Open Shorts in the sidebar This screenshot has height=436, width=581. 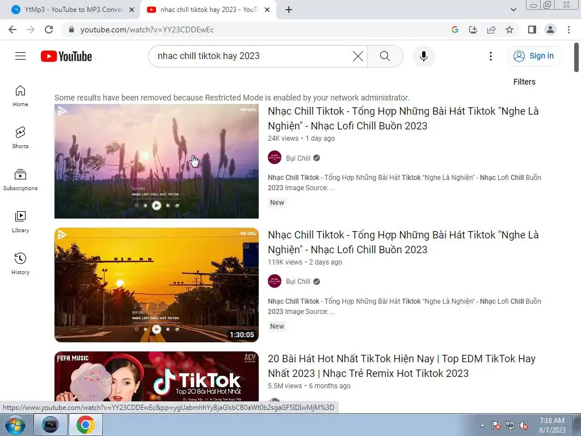20,138
